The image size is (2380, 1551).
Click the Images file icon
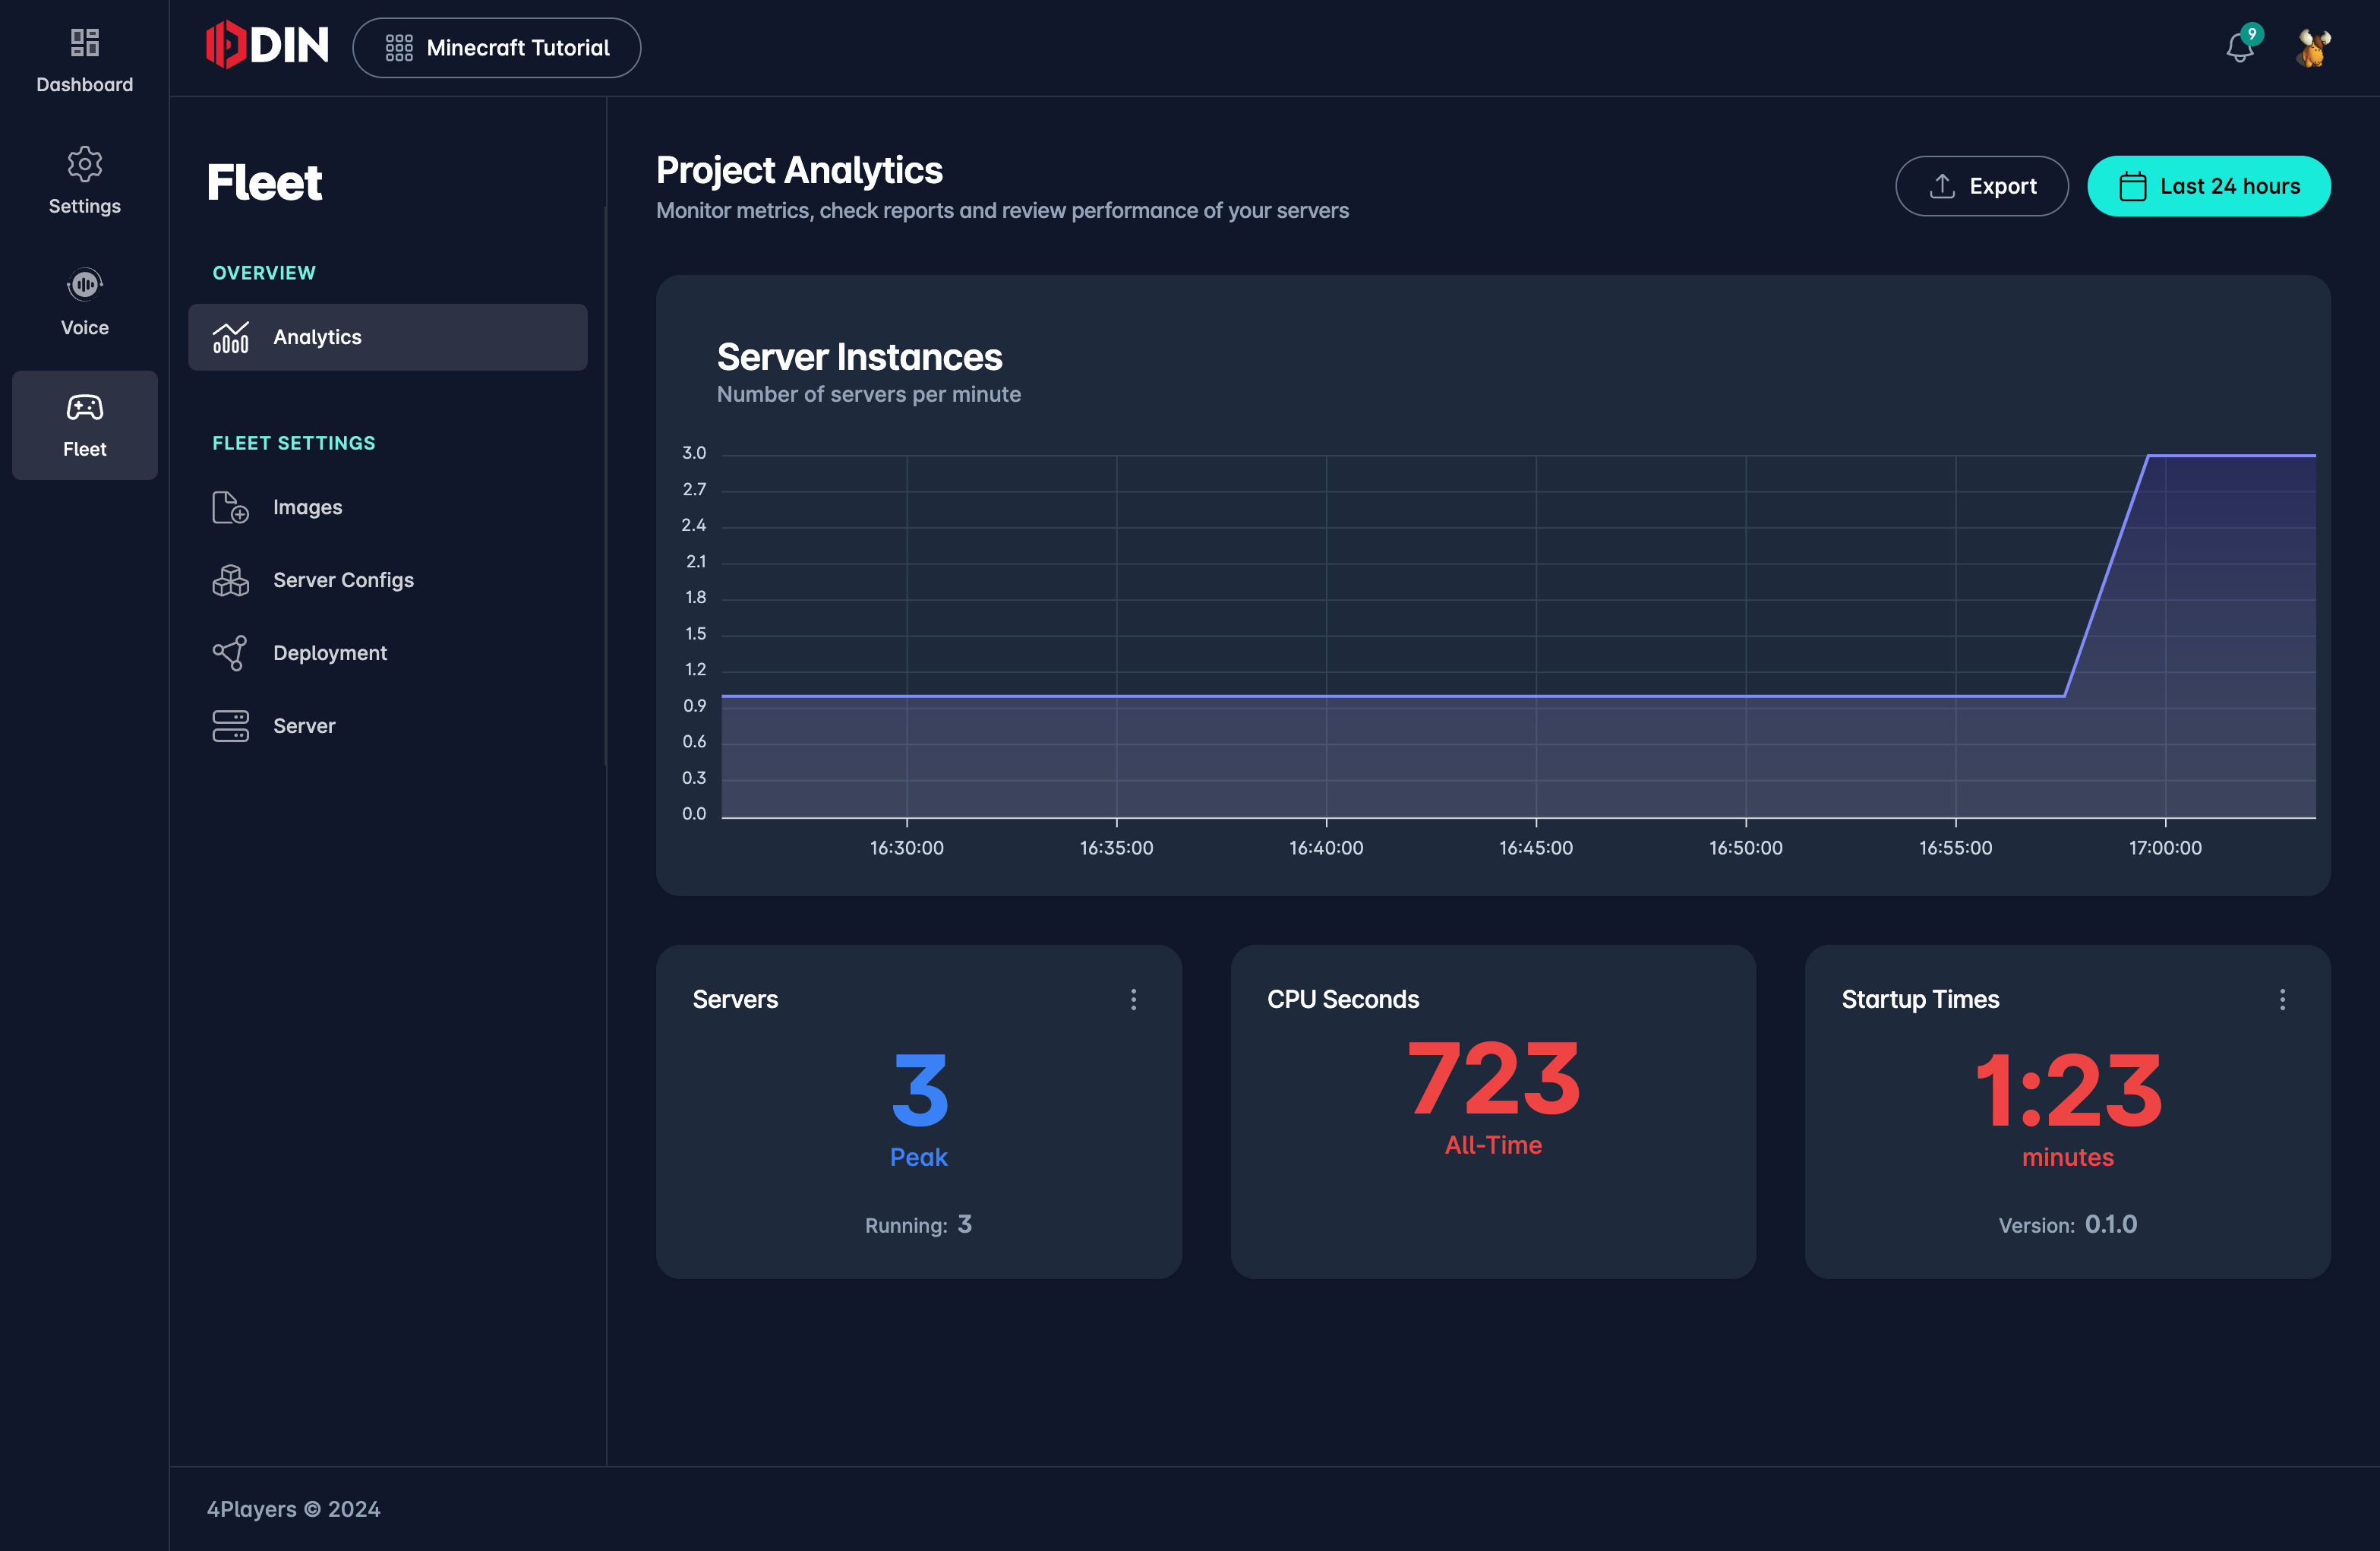coord(231,507)
